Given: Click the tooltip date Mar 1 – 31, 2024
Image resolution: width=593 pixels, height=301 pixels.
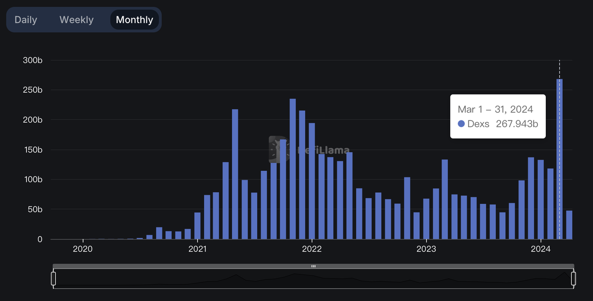Looking at the screenshot, I should pos(495,109).
